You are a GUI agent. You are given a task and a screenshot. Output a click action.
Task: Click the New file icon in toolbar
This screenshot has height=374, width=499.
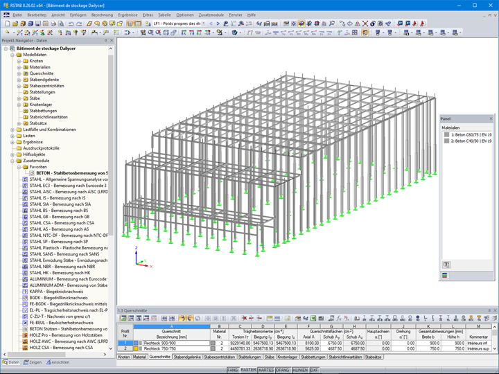click(6, 23)
